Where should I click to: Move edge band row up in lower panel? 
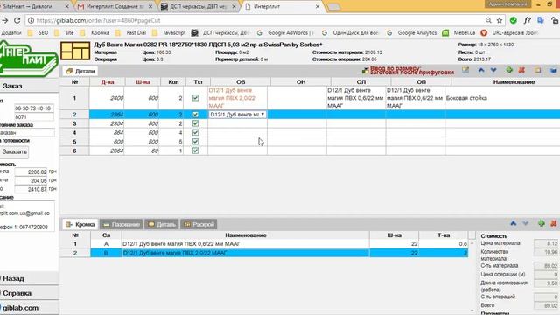pos(514,224)
